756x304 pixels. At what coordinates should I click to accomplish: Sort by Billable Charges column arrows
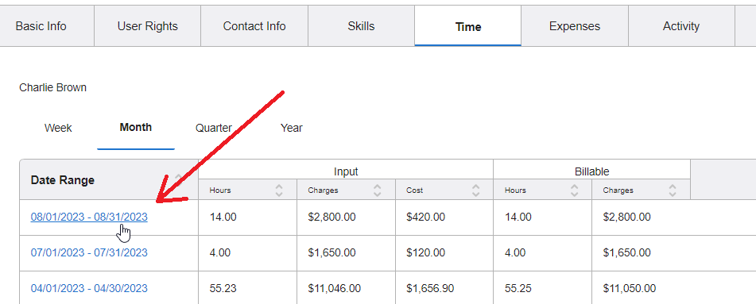tap(673, 190)
